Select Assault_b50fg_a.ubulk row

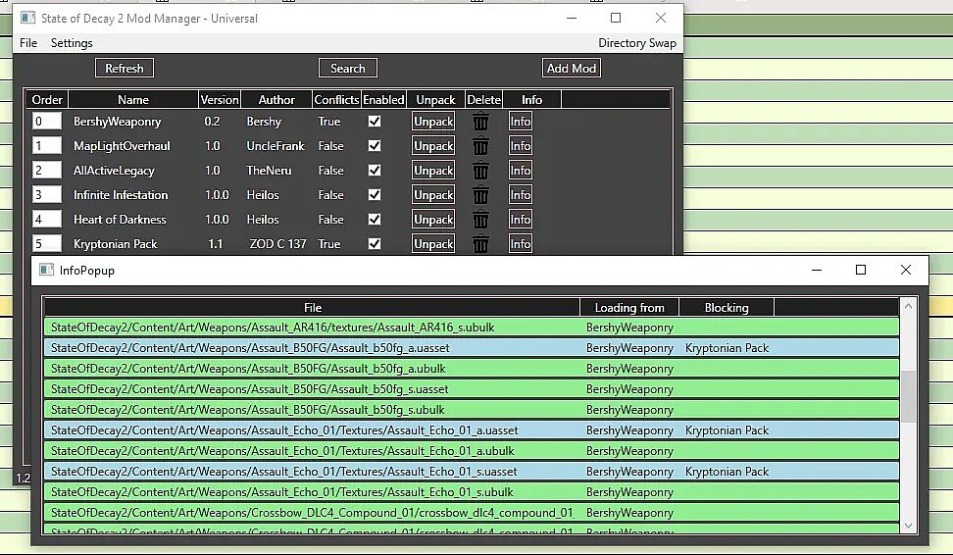pyautogui.click(x=471, y=369)
